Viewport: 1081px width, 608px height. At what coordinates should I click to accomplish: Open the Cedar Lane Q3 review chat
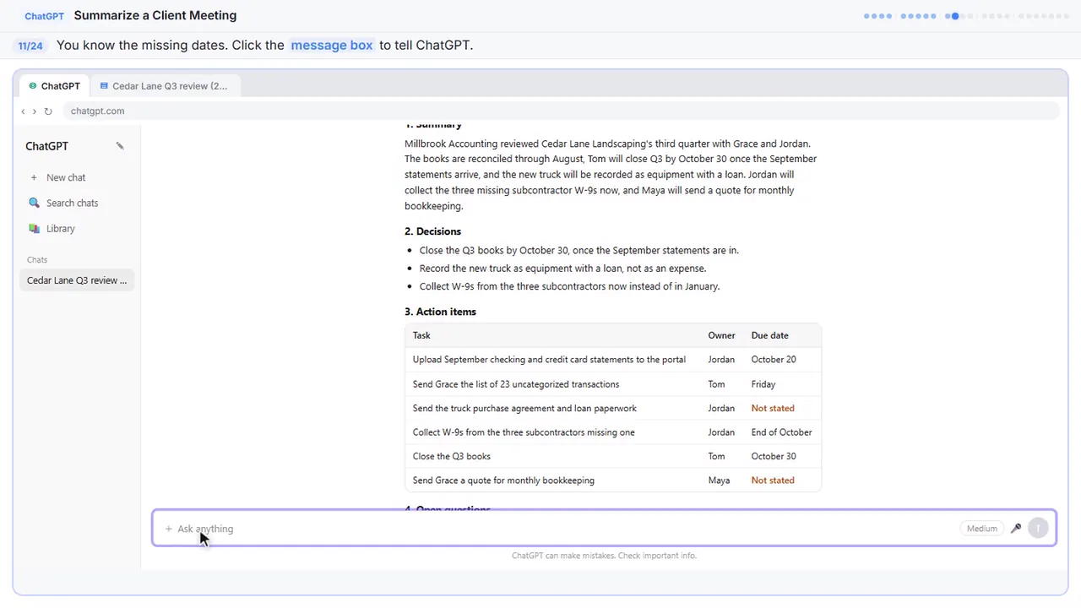click(x=77, y=280)
